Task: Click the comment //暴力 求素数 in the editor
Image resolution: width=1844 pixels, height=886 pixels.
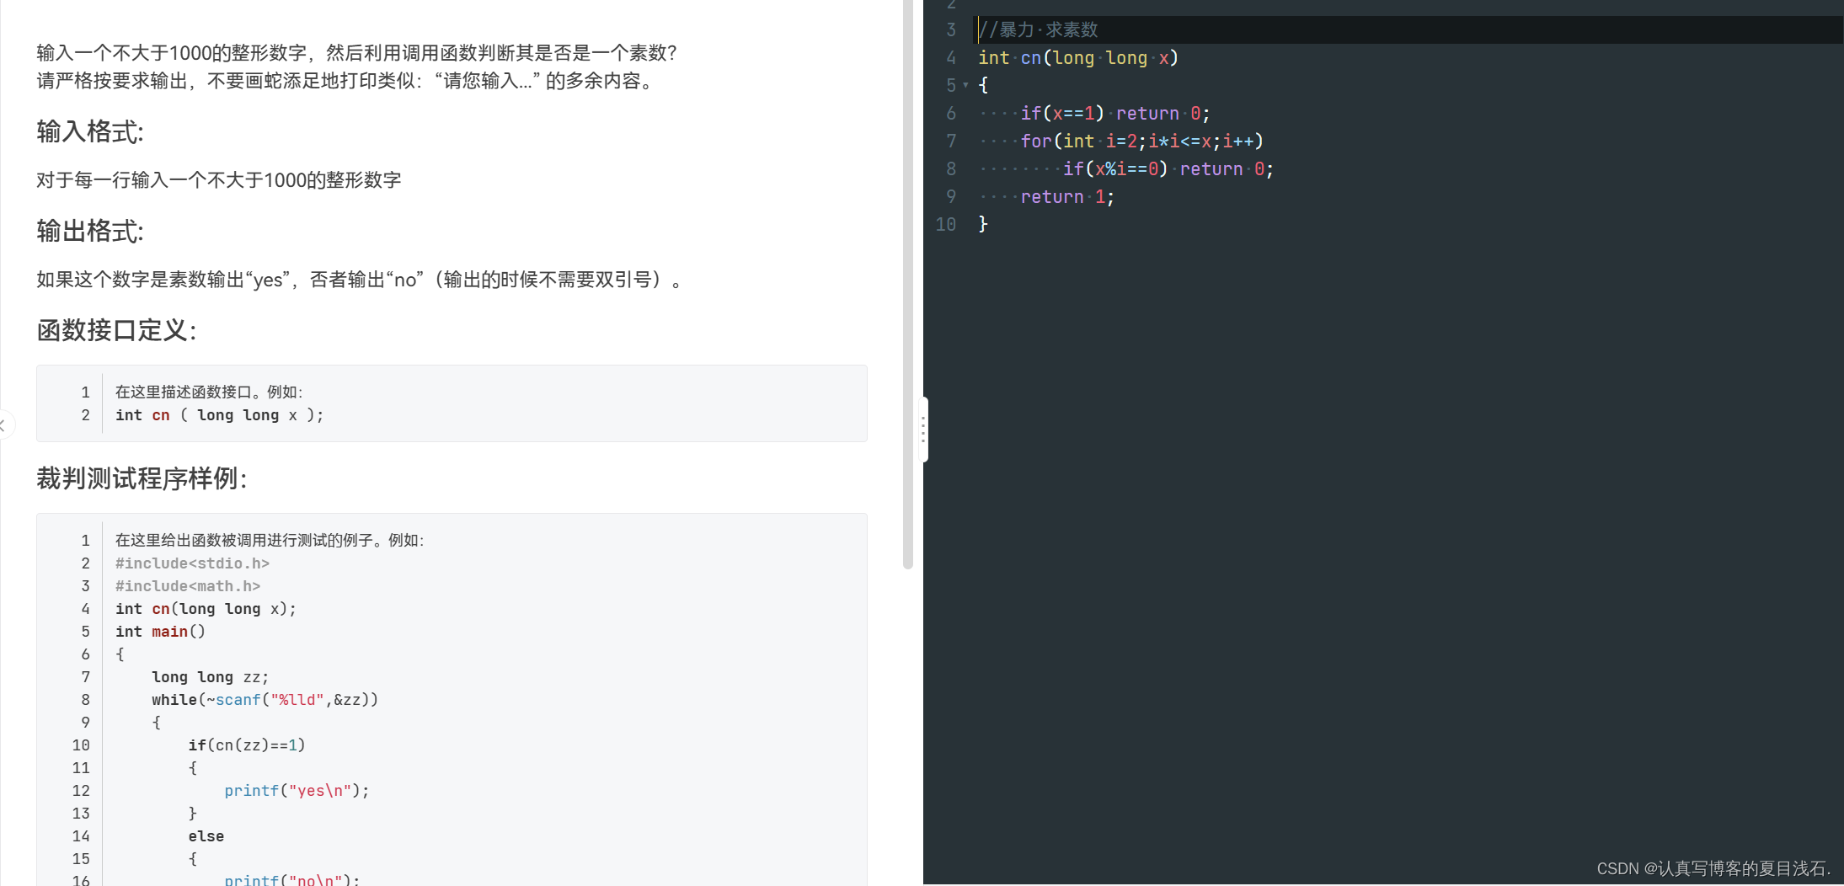Action: coord(1038,29)
